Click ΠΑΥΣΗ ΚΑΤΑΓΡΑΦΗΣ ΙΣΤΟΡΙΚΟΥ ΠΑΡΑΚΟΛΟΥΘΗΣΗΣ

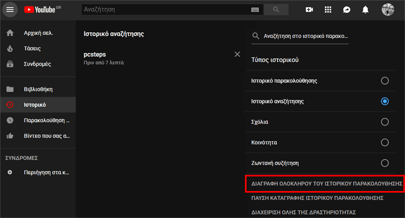point(317,198)
